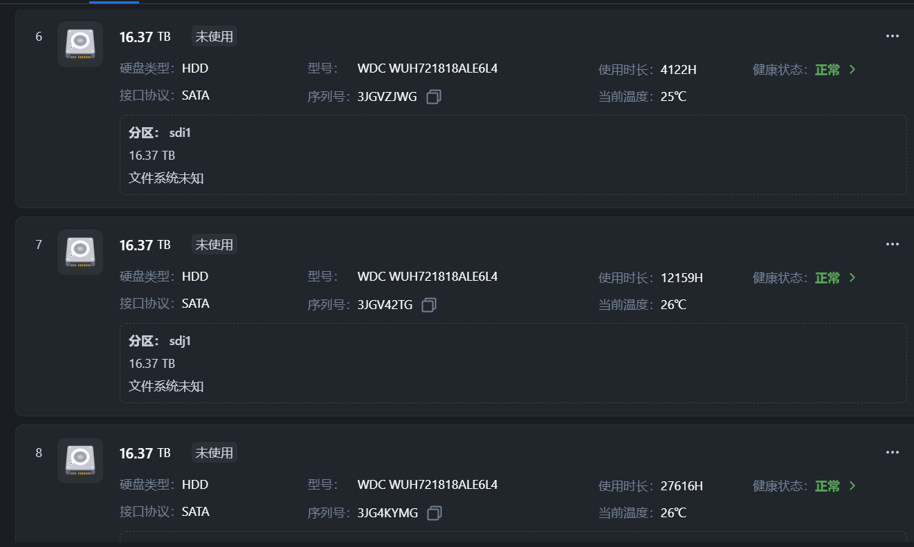Expand health status details for disk 7
Screen dimensions: 914x547
pyautogui.click(x=852, y=277)
